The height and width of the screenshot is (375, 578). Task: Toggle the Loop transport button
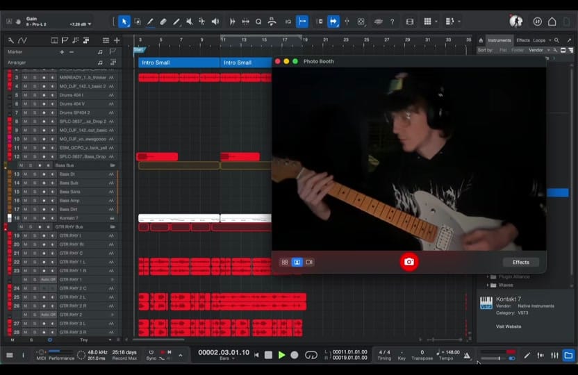pyautogui.click(x=311, y=355)
